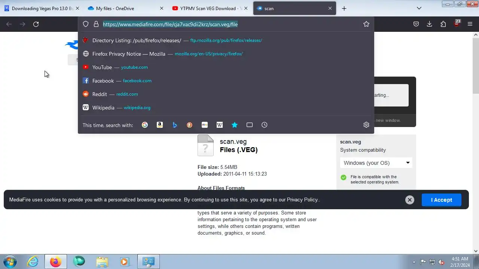Image resolution: width=479 pixels, height=269 pixels.
Task: Search this time with DuckDuckGo
Action: pos(190,125)
